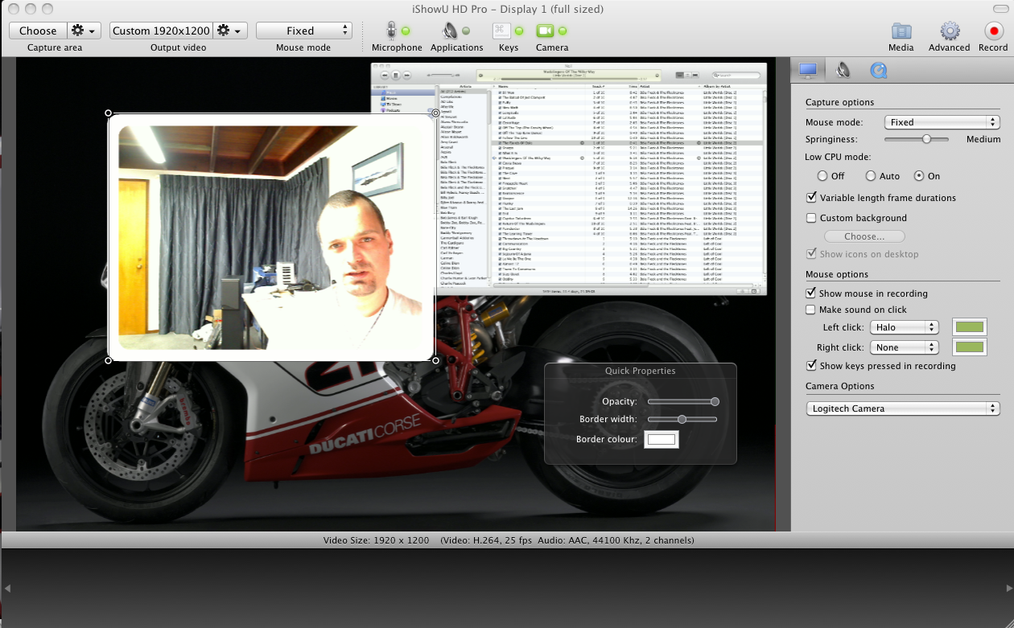This screenshot has width=1014, height=628.
Task: Click the Border colour white swatch
Action: (661, 439)
